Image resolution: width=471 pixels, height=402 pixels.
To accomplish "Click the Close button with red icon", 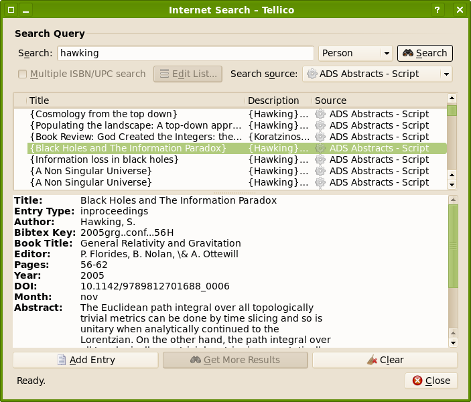I will (x=431, y=381).
